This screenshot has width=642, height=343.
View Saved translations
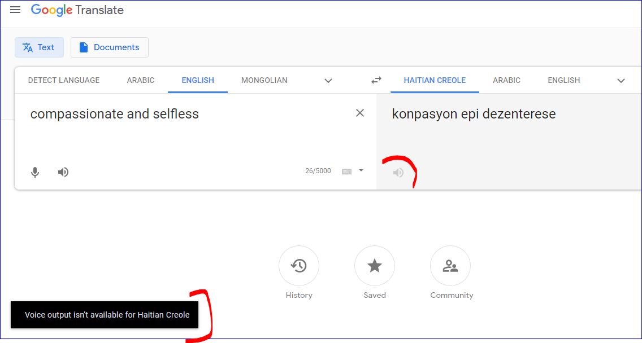coord(375,265)
